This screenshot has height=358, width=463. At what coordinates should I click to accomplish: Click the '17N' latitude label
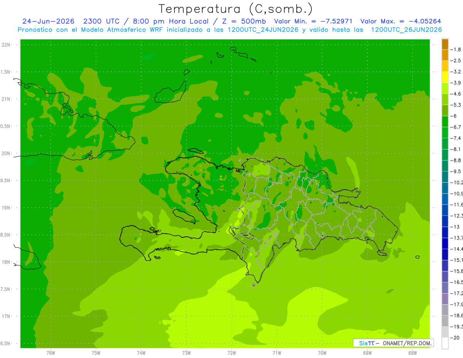click(6, 316)
